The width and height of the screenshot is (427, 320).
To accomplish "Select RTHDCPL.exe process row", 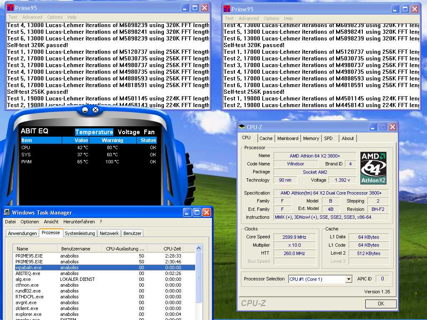I will pyautogui.click(x=105, y=297).
